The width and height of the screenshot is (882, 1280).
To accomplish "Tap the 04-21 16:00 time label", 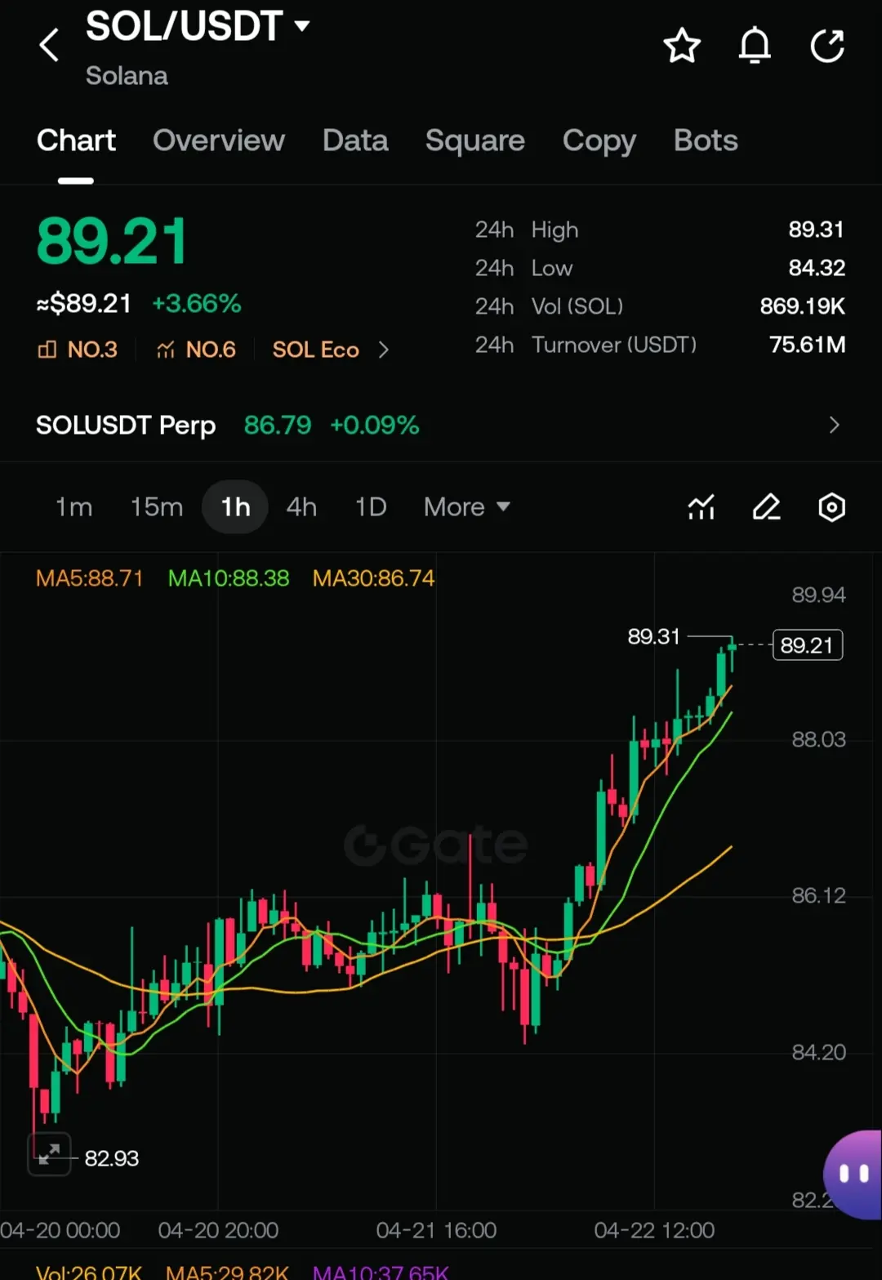I will (436, 1230).
